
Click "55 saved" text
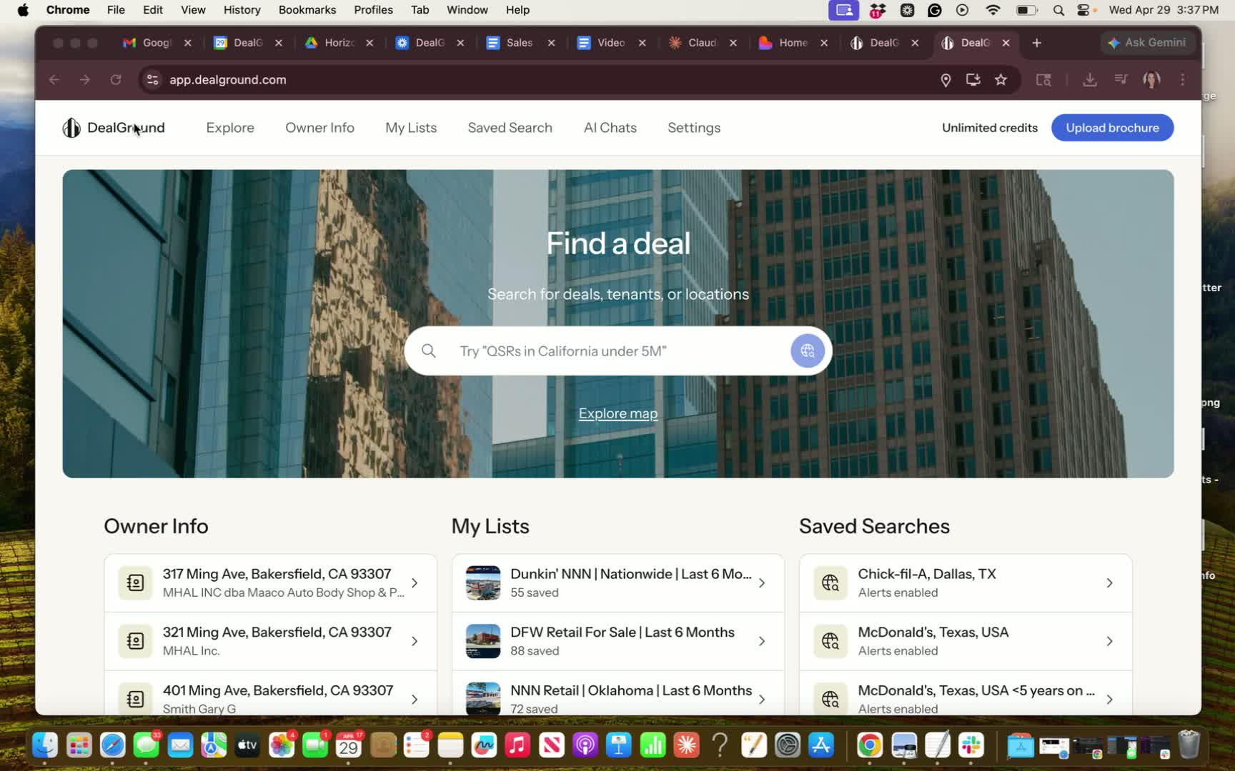(x=535, y=593)
